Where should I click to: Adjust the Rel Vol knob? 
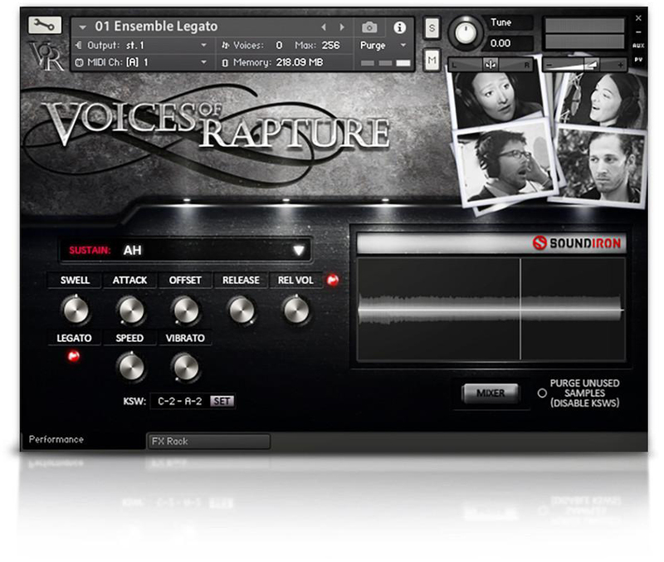pyautogui.click(x=296, y=310)
